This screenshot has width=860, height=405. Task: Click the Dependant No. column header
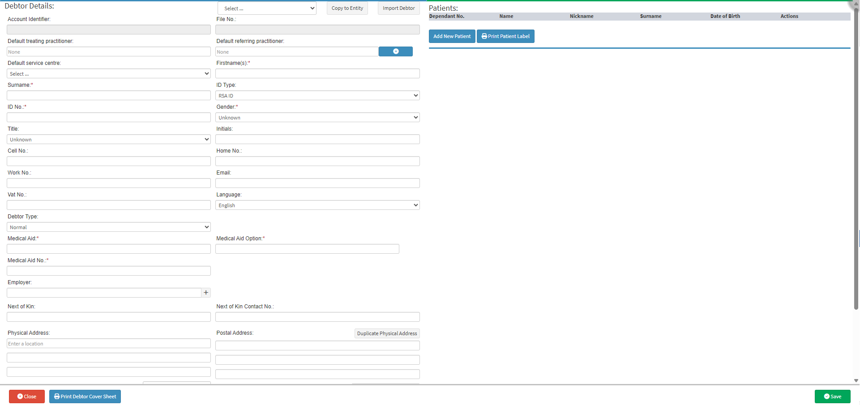click(447, 16)
